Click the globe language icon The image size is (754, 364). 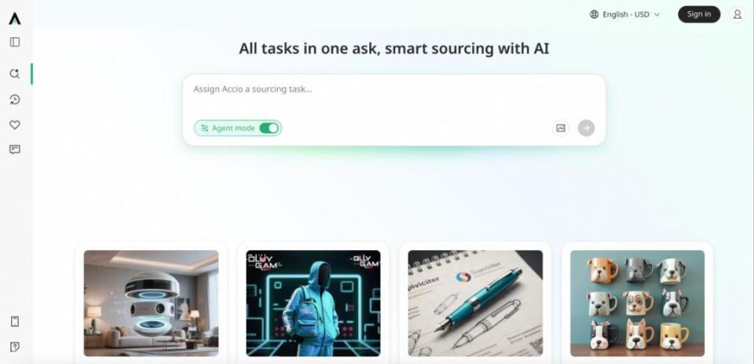click(595, 14)
